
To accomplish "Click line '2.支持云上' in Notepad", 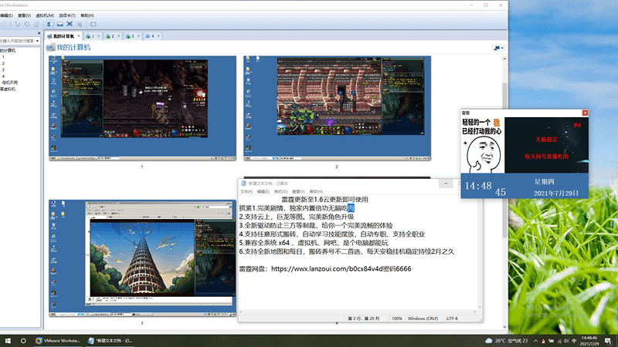I will (297, 217).
